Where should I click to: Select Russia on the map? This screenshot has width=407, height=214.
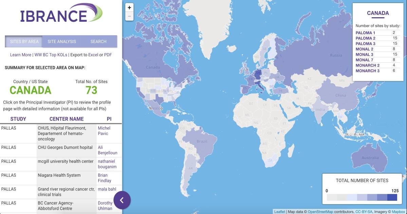coord(336,55)
